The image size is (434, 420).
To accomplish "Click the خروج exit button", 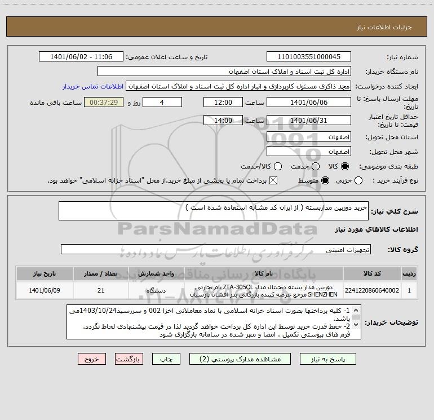I will click(92, 359).
